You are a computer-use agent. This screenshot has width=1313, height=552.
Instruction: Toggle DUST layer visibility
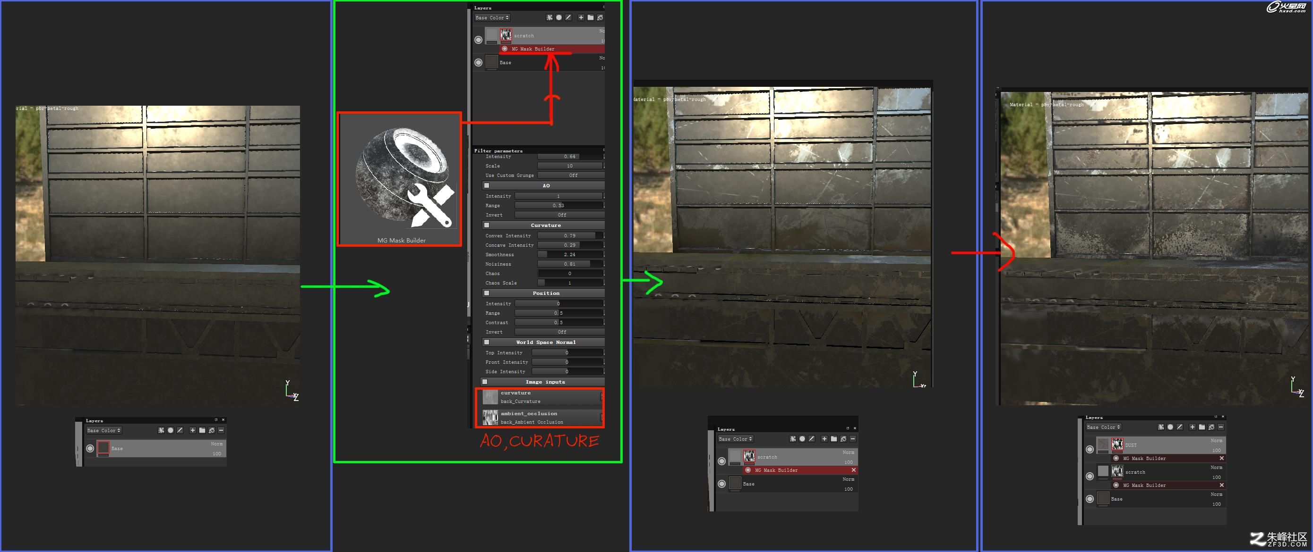(1090, 449)
